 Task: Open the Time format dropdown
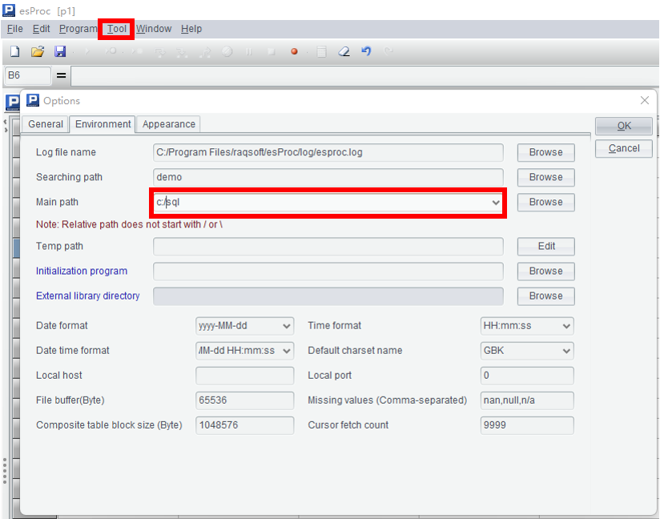coord(566,326)
